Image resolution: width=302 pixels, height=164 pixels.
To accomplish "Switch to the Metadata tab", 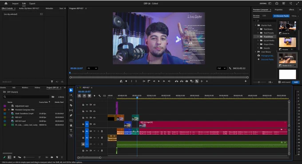I will (x=49, y=8).
